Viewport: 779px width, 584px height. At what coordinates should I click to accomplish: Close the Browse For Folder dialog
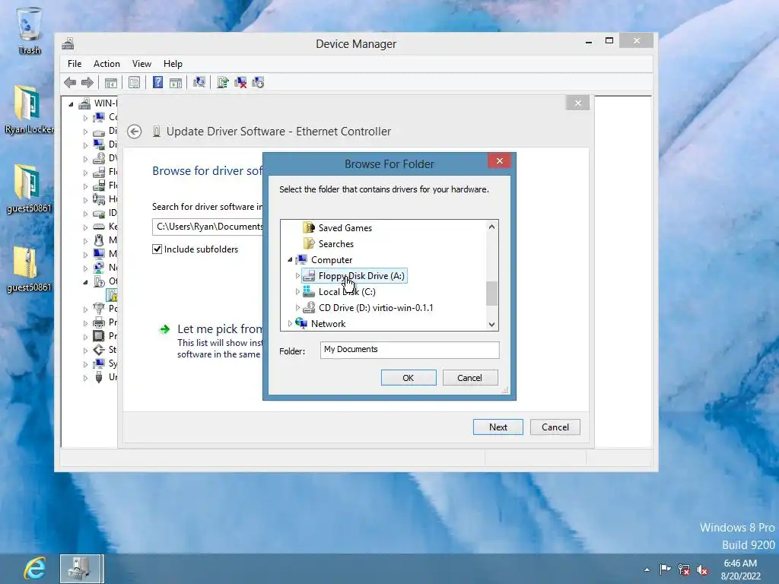(x=500, y=161)
